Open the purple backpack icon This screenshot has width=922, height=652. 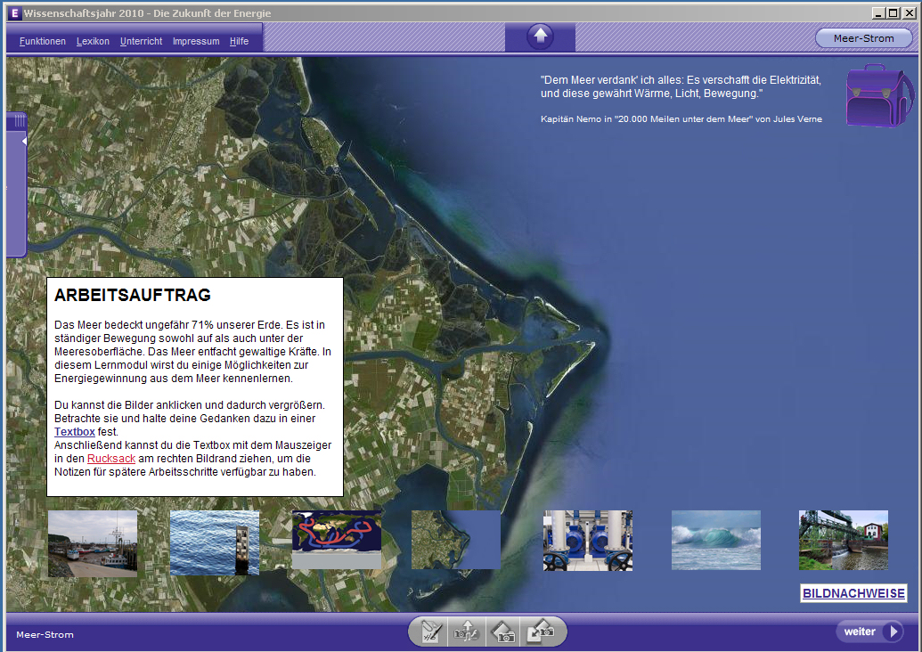(879, 96)
